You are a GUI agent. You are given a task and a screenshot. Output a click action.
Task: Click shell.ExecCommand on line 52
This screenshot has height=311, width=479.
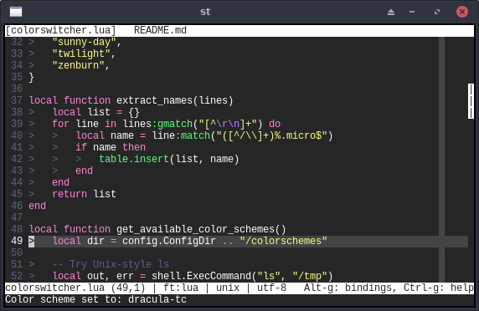[x=201, y=276]
